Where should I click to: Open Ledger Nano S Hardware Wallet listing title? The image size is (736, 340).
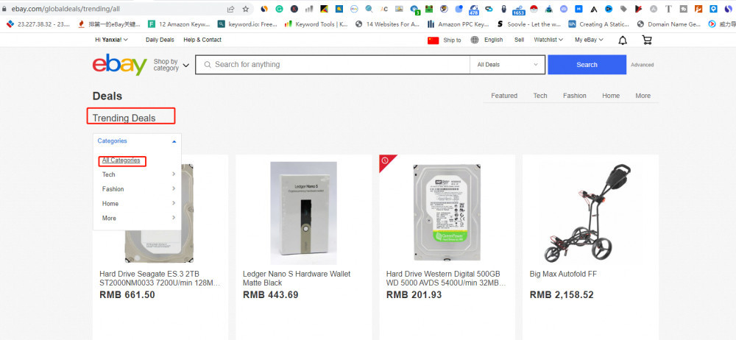point(297,278)
